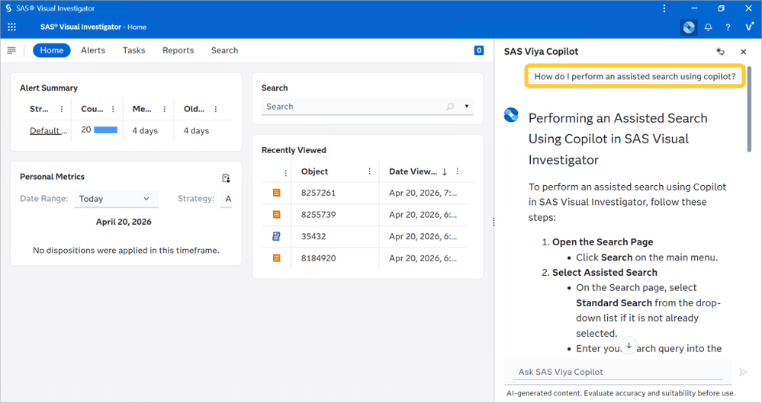Image resolution: width=762 pixels, height=403 pixels.
Task: Click the April 20, 2026 date heading
Action: [x=124, y=222]
